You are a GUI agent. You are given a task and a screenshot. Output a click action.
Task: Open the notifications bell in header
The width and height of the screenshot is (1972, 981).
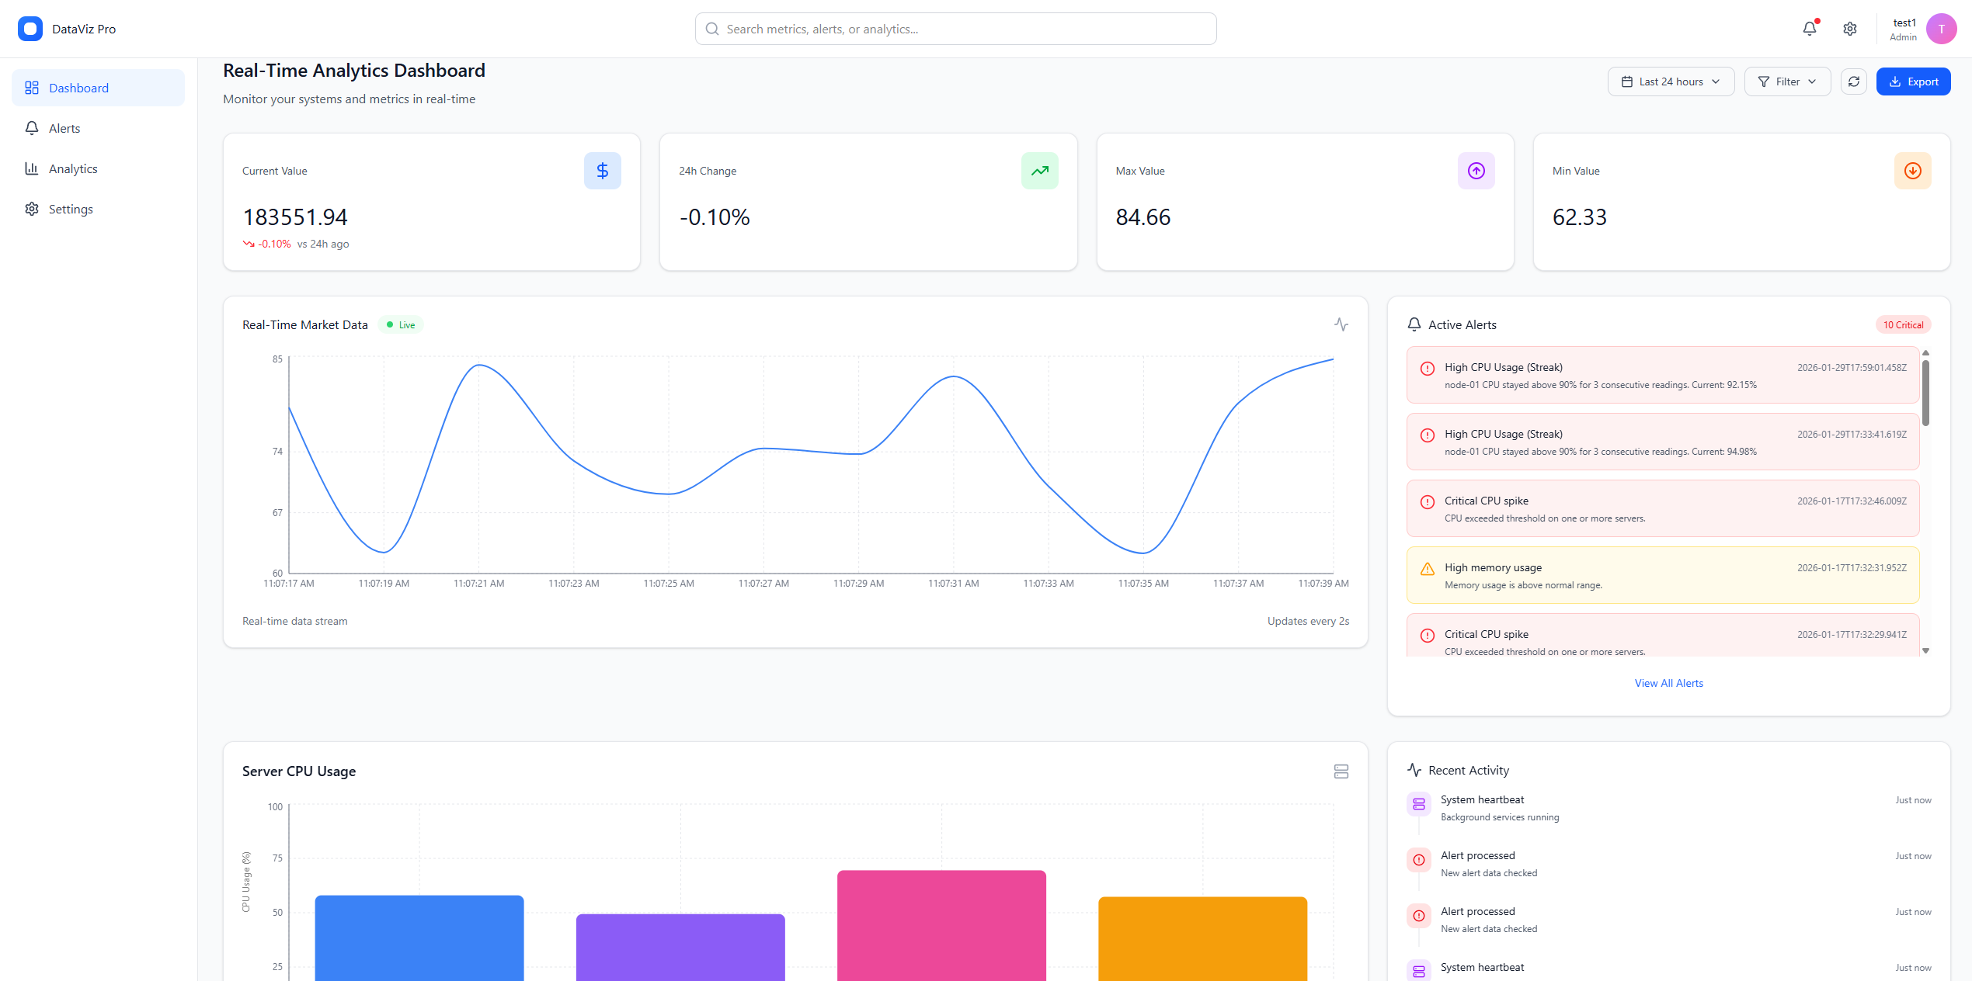[1809, 29]
